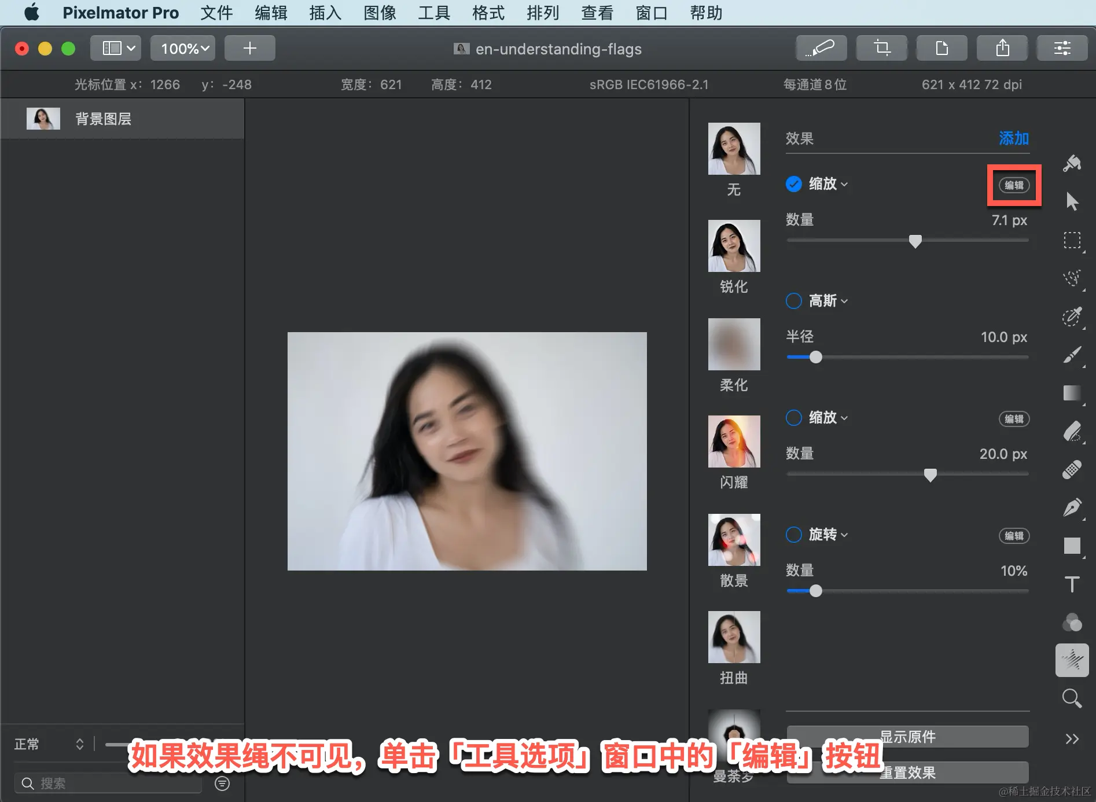Click the layer filter icon beside search
Viewport: 1096px width, 802px height.
pyautogui.click(x=222, y=783)
